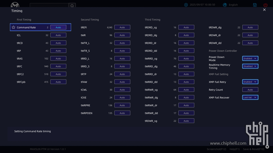Click the Auto field for tRTP
The image size is (273, 153).
click(122, 74)
